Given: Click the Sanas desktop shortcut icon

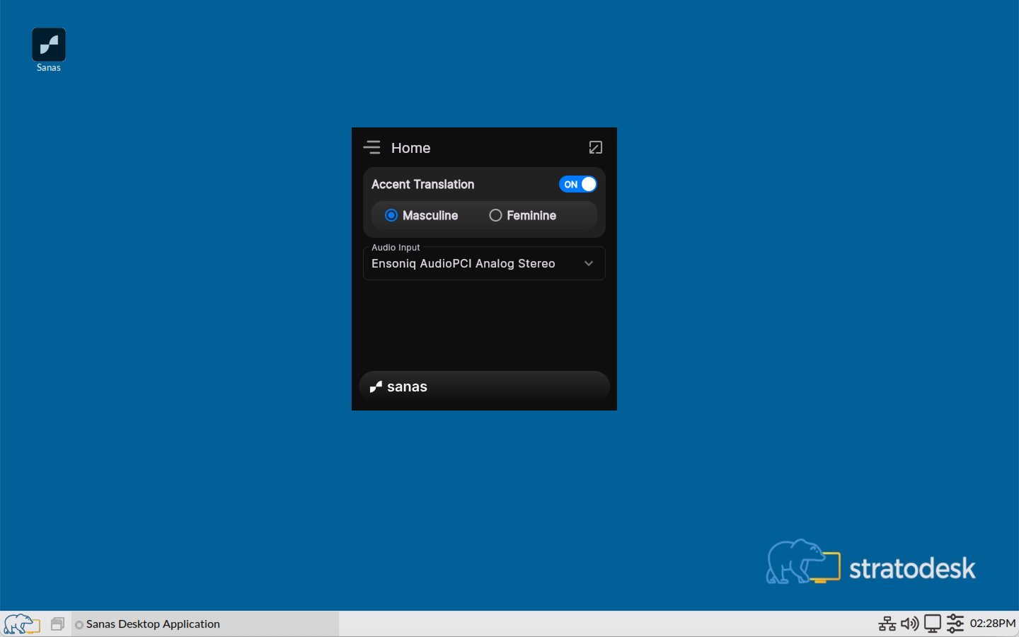Looking at the screenshot, I should point(49,45).
